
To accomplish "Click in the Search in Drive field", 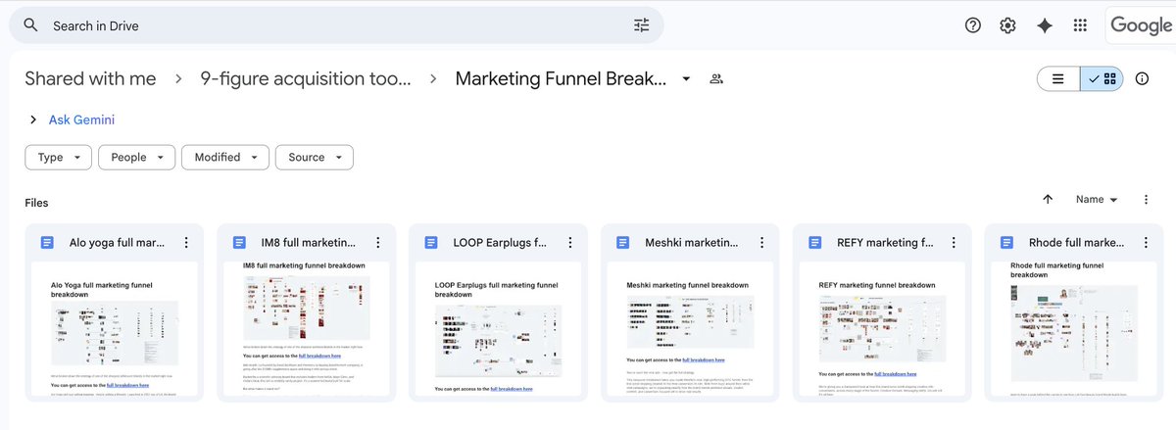I will [x=336, y=25].
